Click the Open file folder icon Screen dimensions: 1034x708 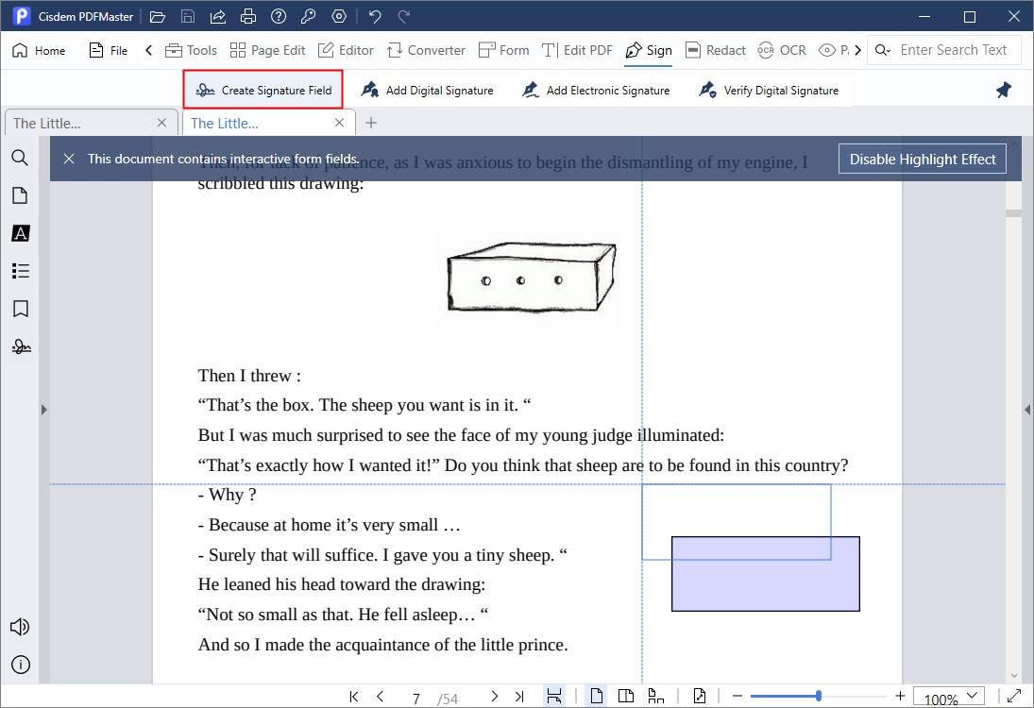click(158, 16)
